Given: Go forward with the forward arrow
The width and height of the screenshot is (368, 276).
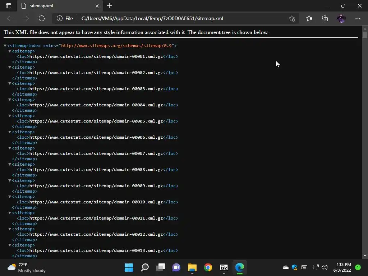Looking at the screenshot, I should 26,18.
